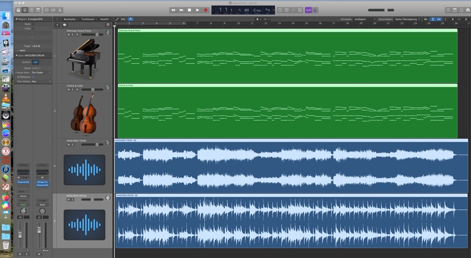Toggle the Replace mode button

[x=287, y=10]
